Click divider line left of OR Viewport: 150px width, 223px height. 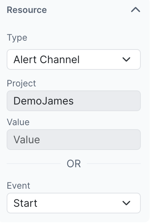tap(34, 164)
